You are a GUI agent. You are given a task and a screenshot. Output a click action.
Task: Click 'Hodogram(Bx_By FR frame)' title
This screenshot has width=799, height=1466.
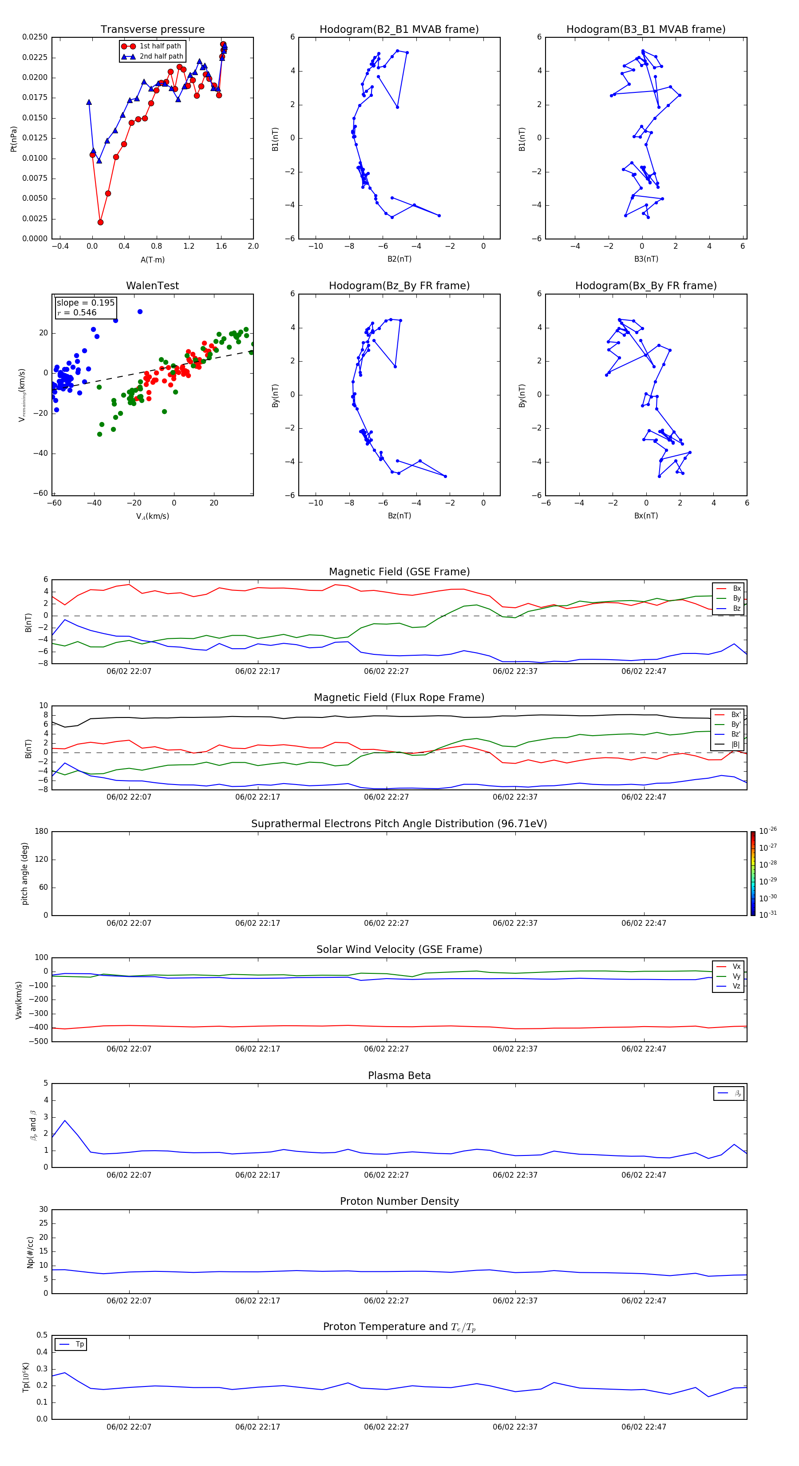tap(646, 286)
